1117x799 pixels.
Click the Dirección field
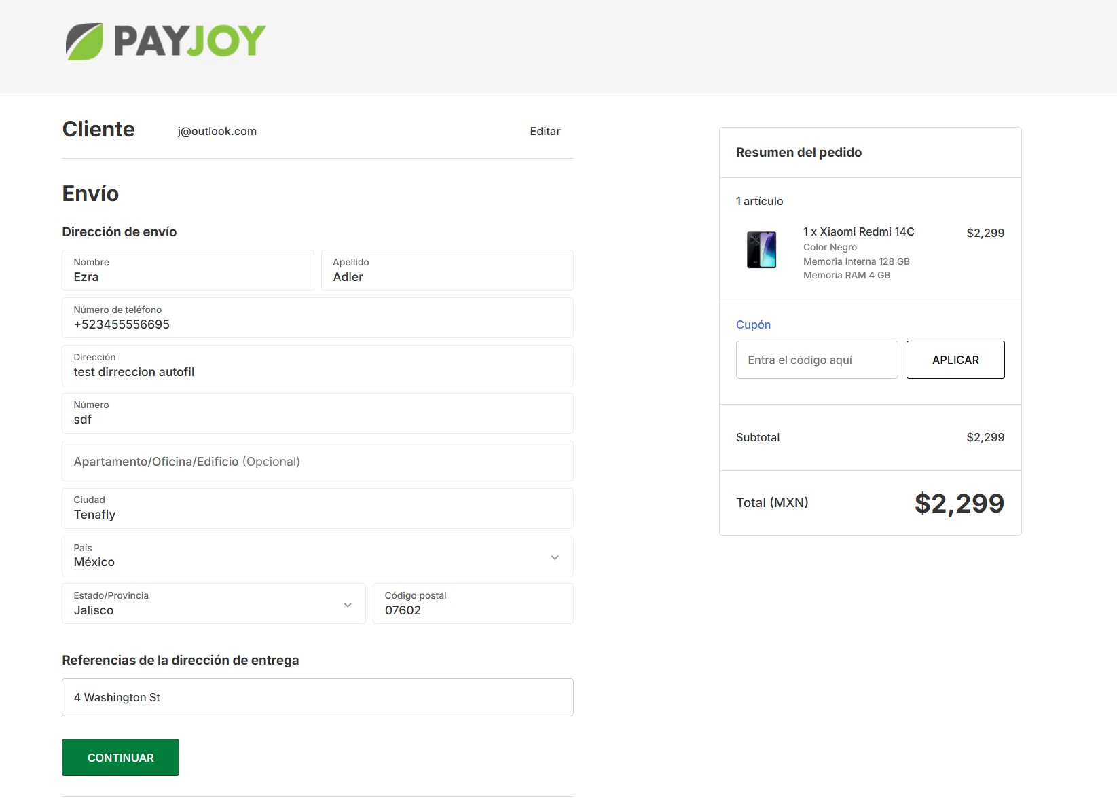[x=317, y=365]
